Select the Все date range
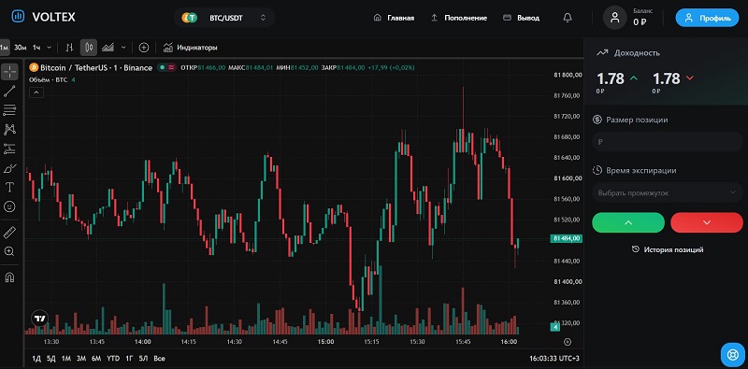Image resolution: width=748 pixels, height=369 pixels. [x=159, y=359]
